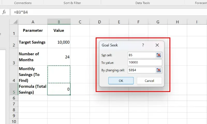Click the cell containing 24
This screenshot has width=207, height=124.
[59, 57]
